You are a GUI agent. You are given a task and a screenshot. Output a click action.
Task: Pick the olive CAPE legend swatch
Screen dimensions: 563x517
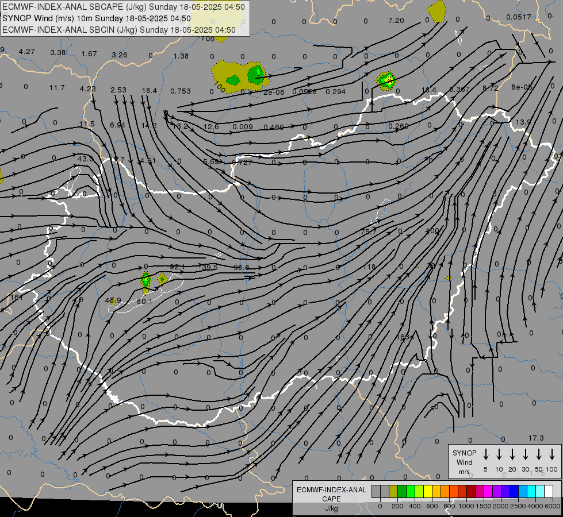(393, 492)
